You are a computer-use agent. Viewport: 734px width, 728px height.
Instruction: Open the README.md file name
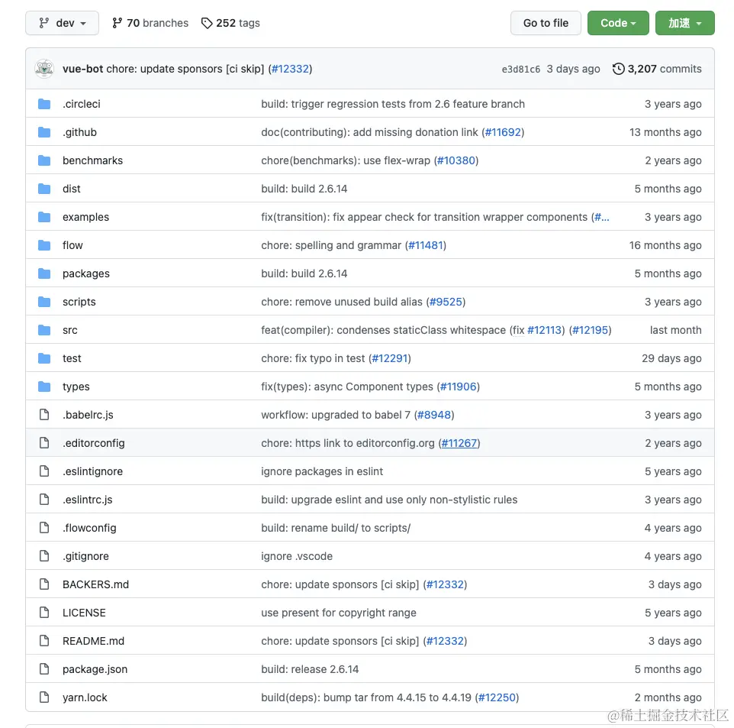[x=94, y=641]
